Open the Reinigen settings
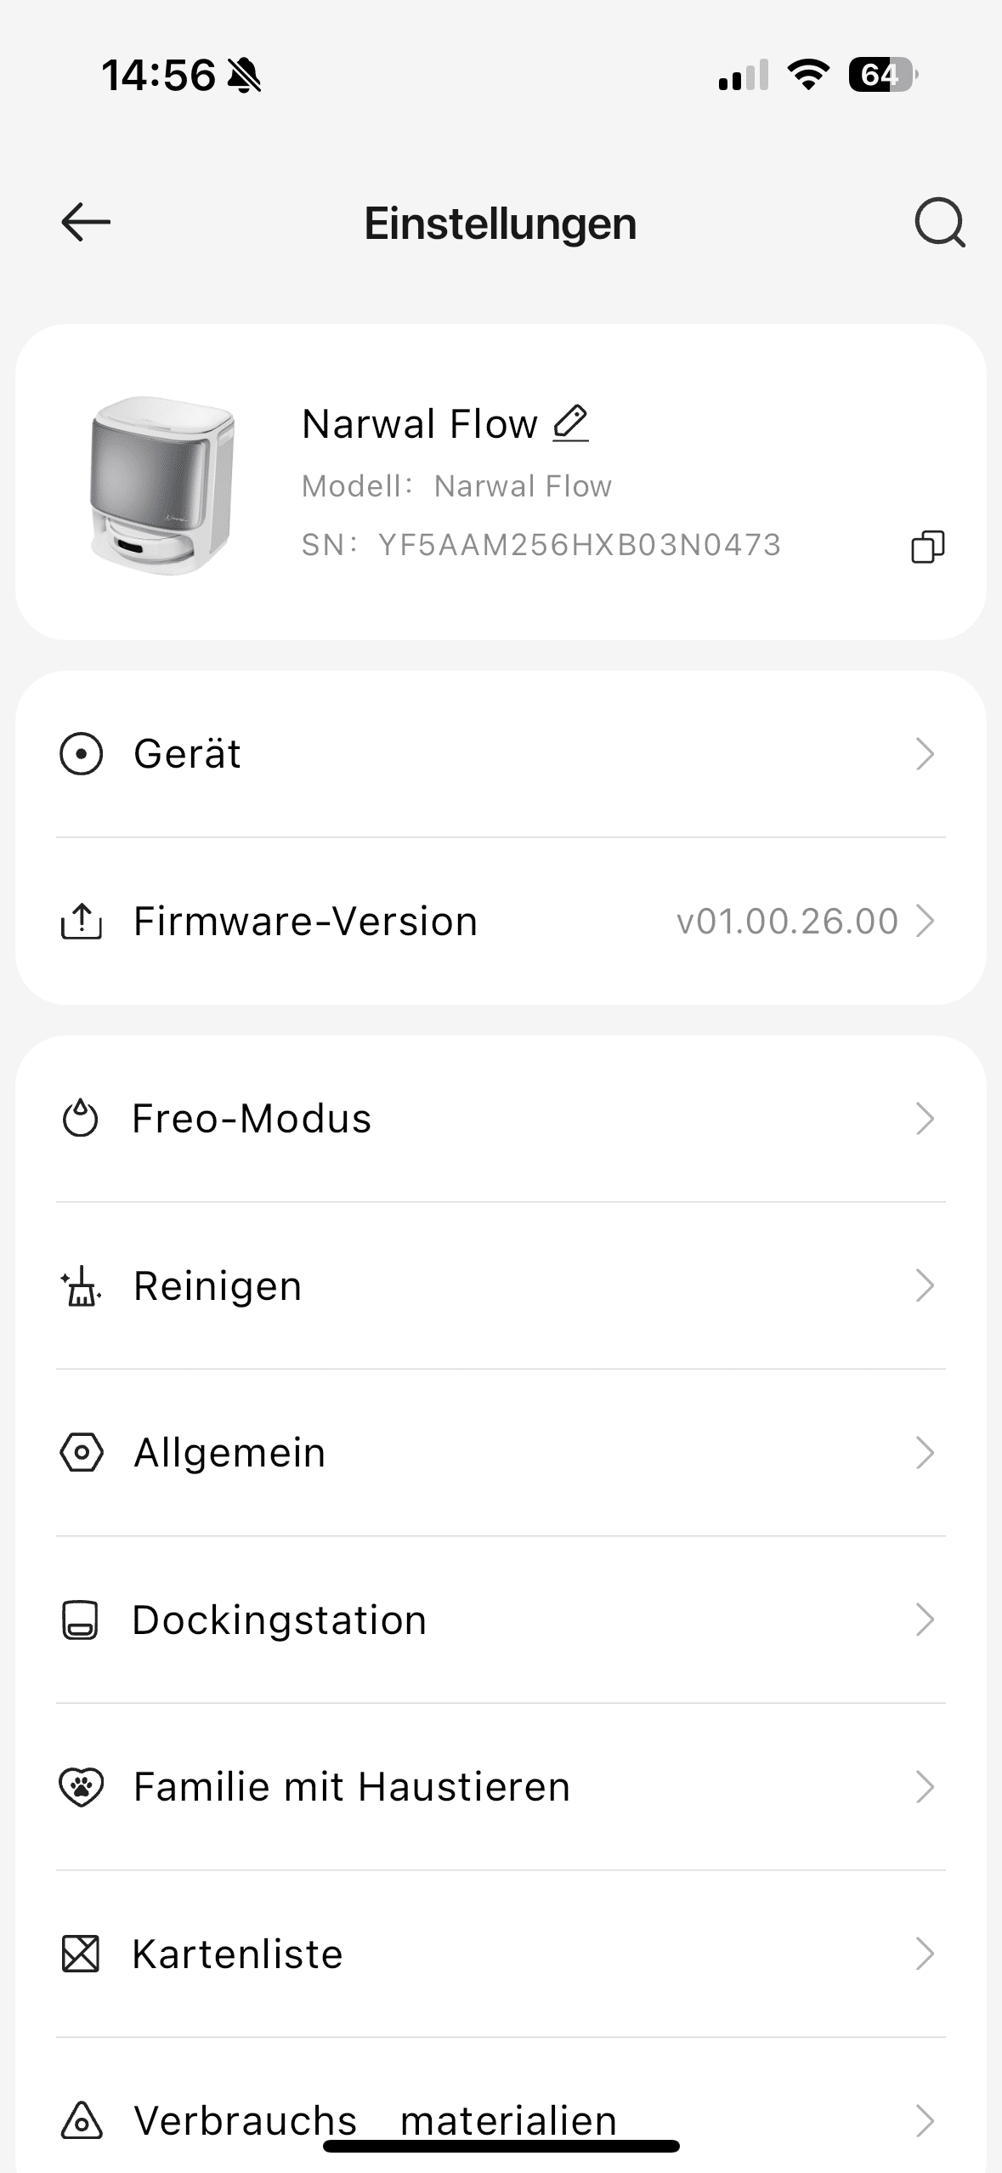Viewport: 1002px width, 2173px height. [218, 1285]
